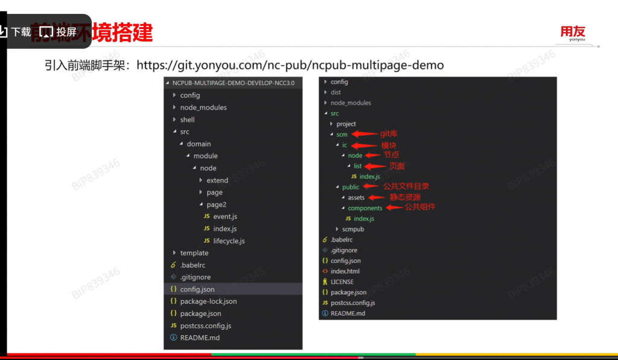
Task: Click the JS icon next to event.js
Action: [207, 216]
